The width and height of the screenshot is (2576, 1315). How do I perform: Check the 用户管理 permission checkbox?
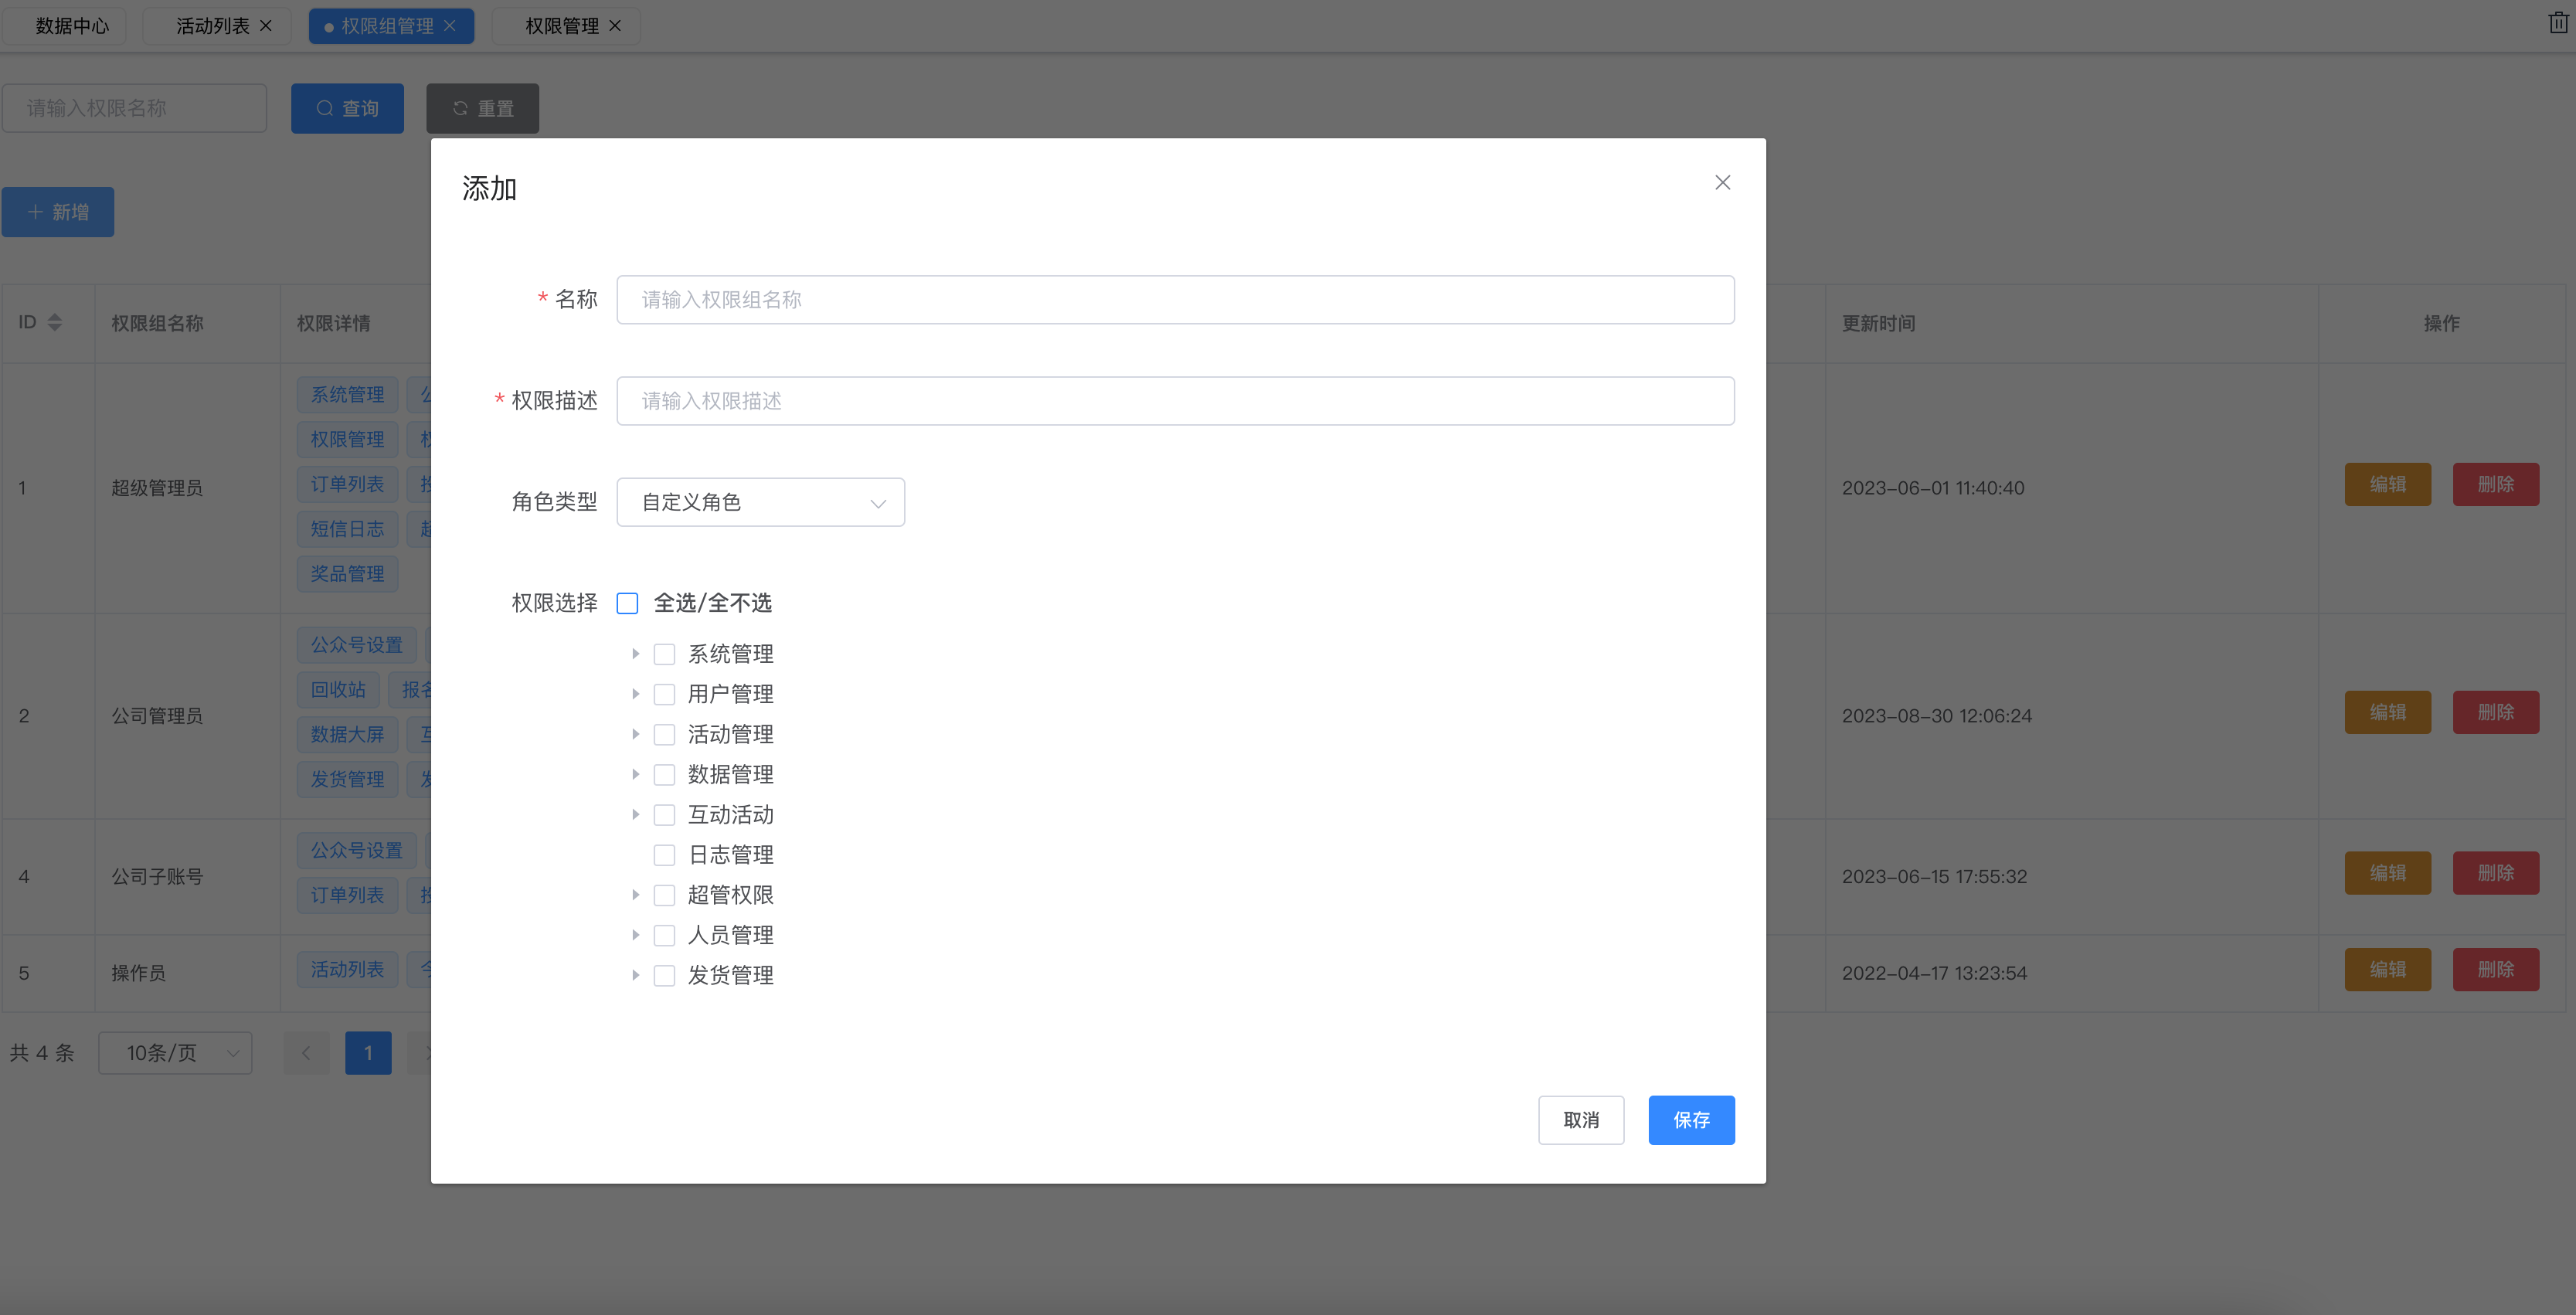pos(664,694)
